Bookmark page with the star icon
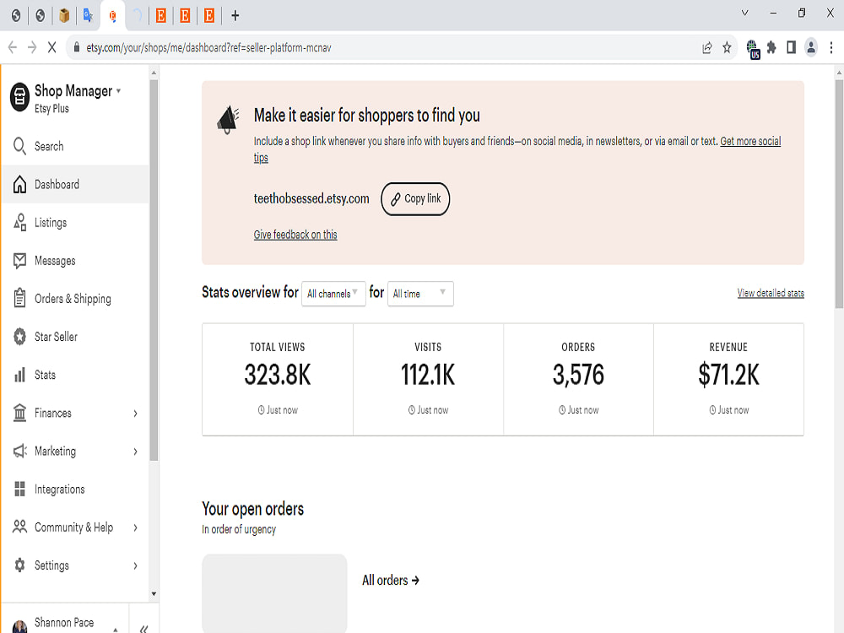Viewport: 844px width, 633px height. point(728,48)
